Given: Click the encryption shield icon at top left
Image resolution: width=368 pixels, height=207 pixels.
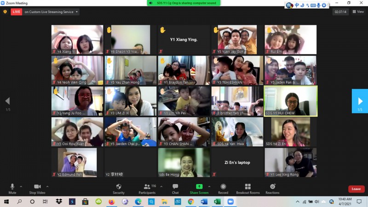Looking at the screenshot, I should pos(5,12).
